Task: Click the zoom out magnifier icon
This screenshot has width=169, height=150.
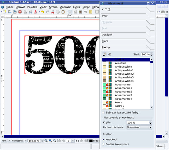Action: click(46, 141)
